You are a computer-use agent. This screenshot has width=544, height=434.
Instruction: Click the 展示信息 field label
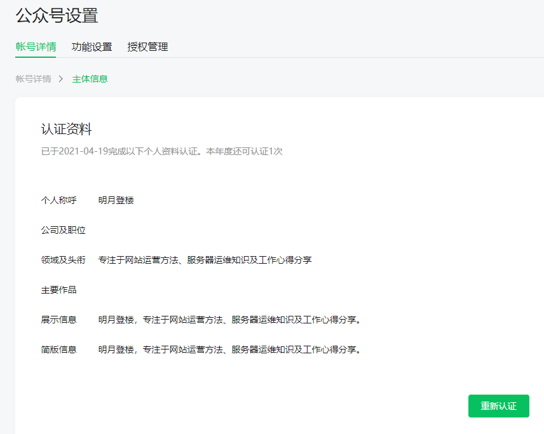pyautogui.click(x=58, y=320)
